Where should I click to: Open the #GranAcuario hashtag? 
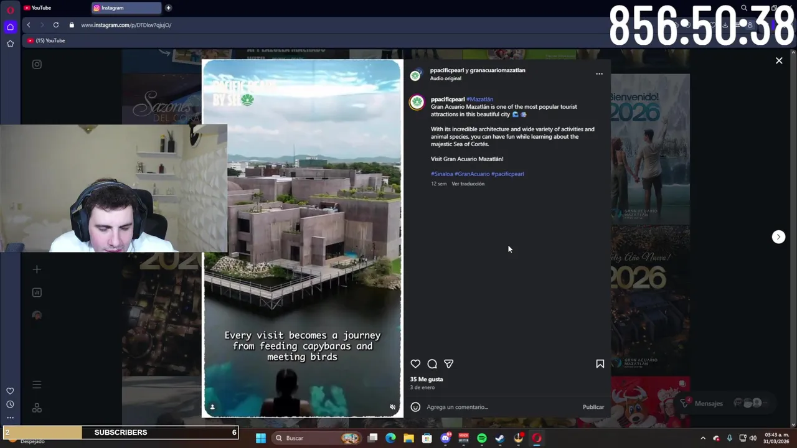tap(472, 174)
